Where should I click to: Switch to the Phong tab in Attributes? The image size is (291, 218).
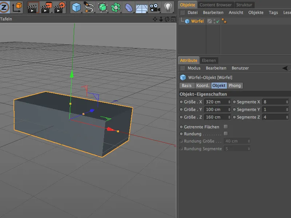coord(235,85)
